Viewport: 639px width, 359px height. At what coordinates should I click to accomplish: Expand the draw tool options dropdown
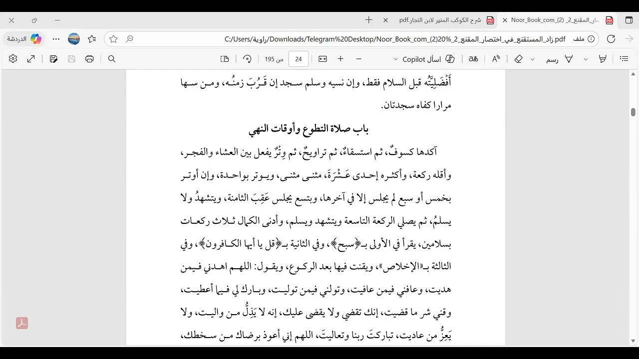tap(532, 59)
